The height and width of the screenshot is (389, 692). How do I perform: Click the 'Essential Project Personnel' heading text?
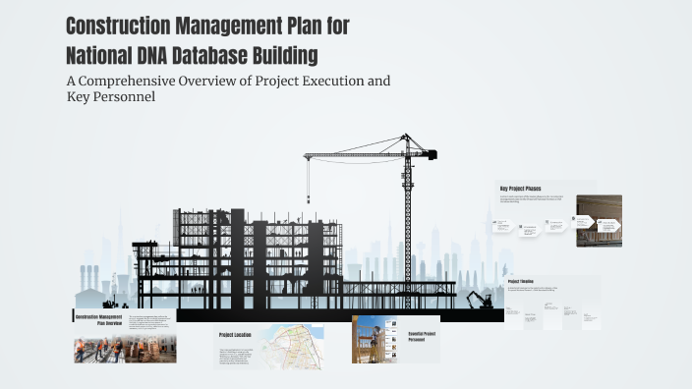[422, 337]
